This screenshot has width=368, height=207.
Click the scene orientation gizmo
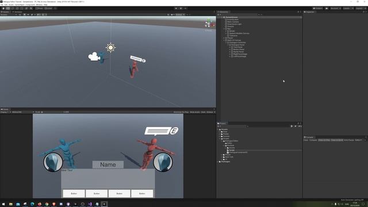pos(209,24)
